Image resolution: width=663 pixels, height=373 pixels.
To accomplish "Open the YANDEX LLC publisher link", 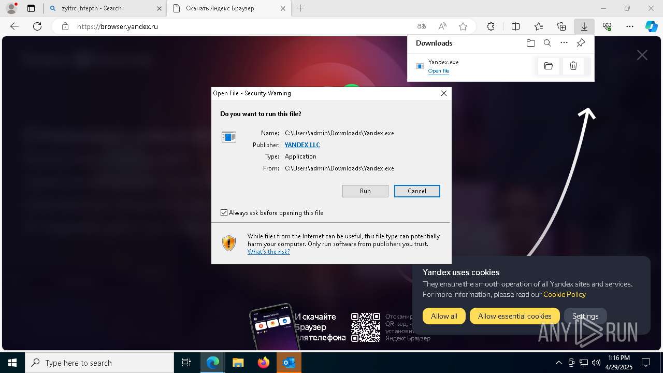I will (x=302, y=145).
